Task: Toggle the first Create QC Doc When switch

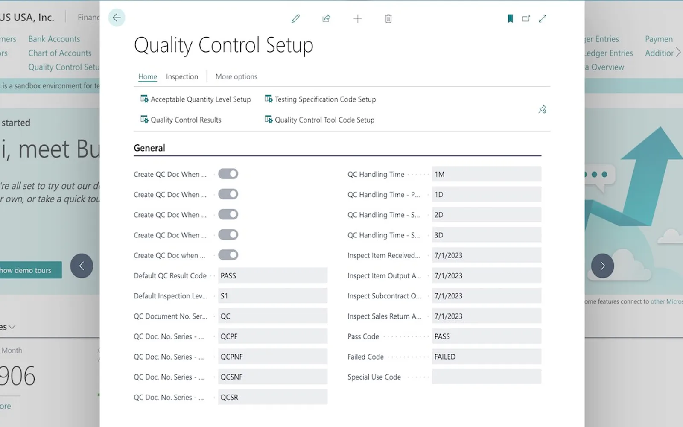Action: pos(228,174)
